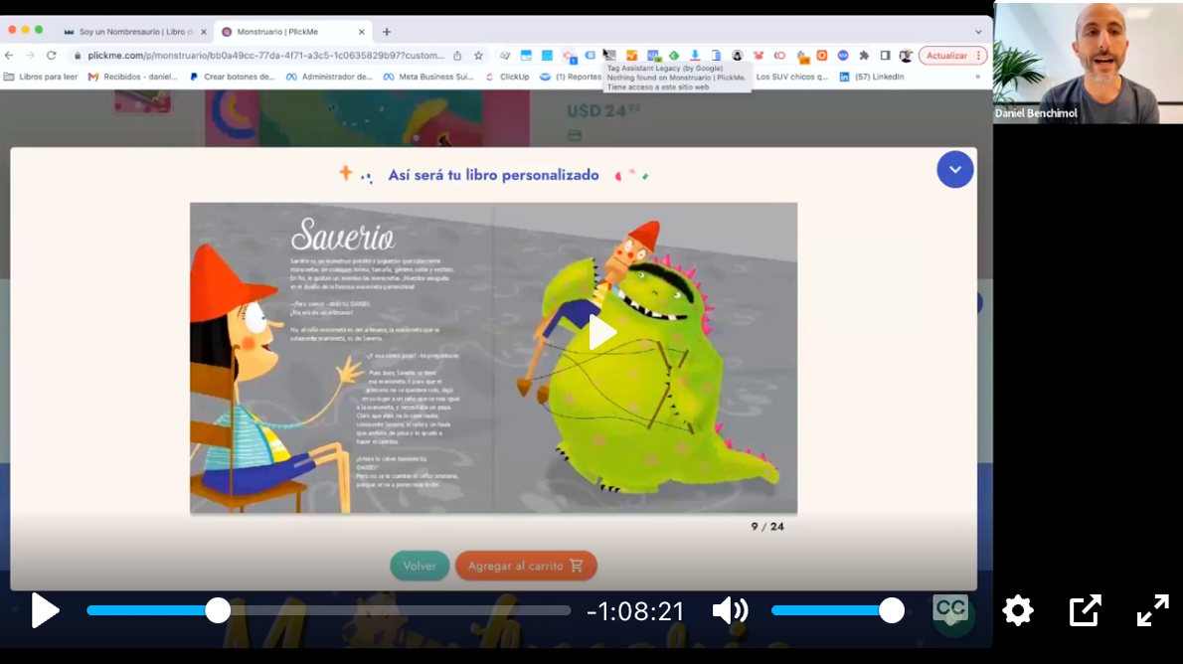Open a new browser tab
The height and width of the screenshot is (664, 1183).
[387, 32]
